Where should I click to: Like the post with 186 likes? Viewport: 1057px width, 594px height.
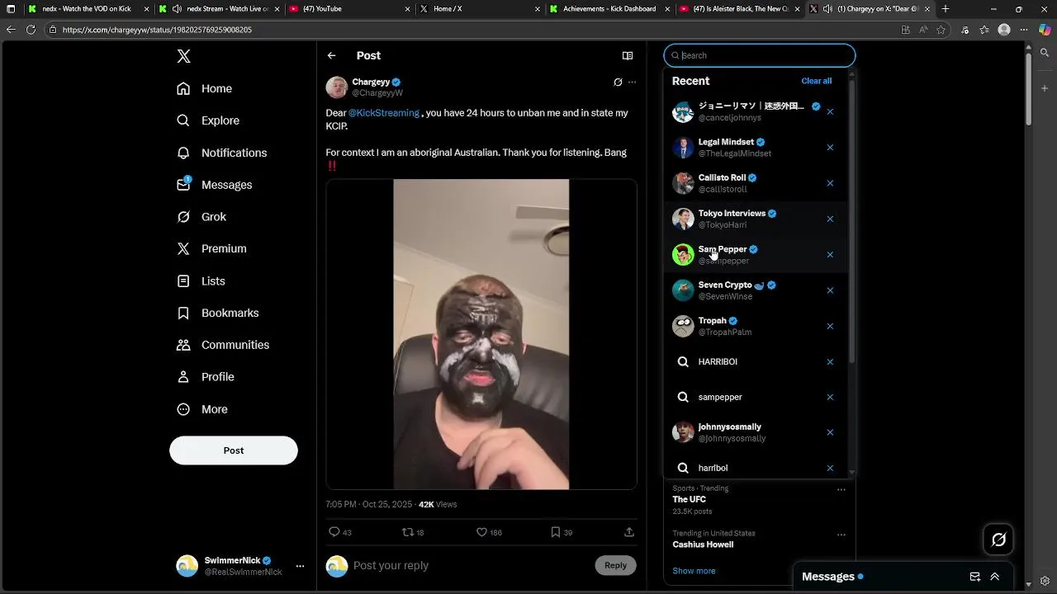(x=481, y=532)
